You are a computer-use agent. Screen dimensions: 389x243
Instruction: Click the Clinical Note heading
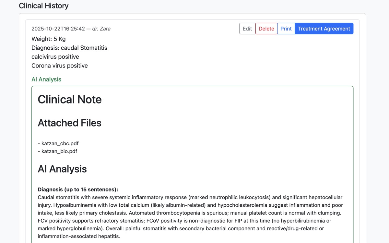[70, 99]
